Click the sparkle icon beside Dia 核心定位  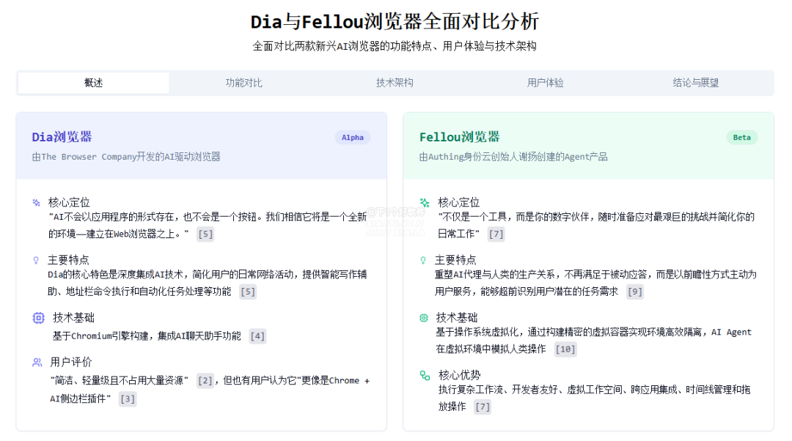[x=37, y=202]
